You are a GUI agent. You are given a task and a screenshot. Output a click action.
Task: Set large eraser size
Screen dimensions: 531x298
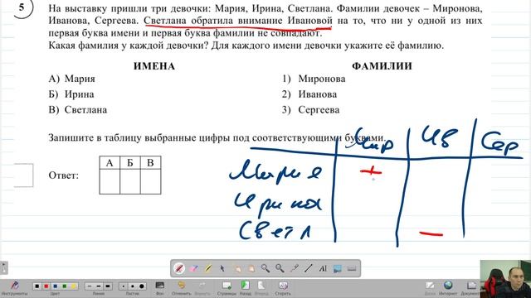click(x=142, y=286)
